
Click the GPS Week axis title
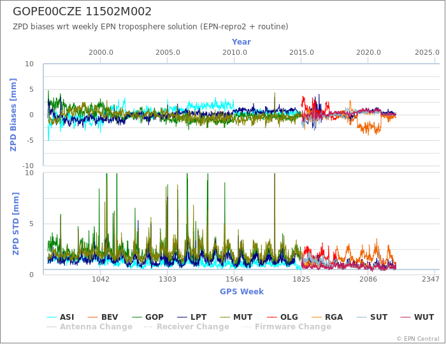tap(241, 291)
